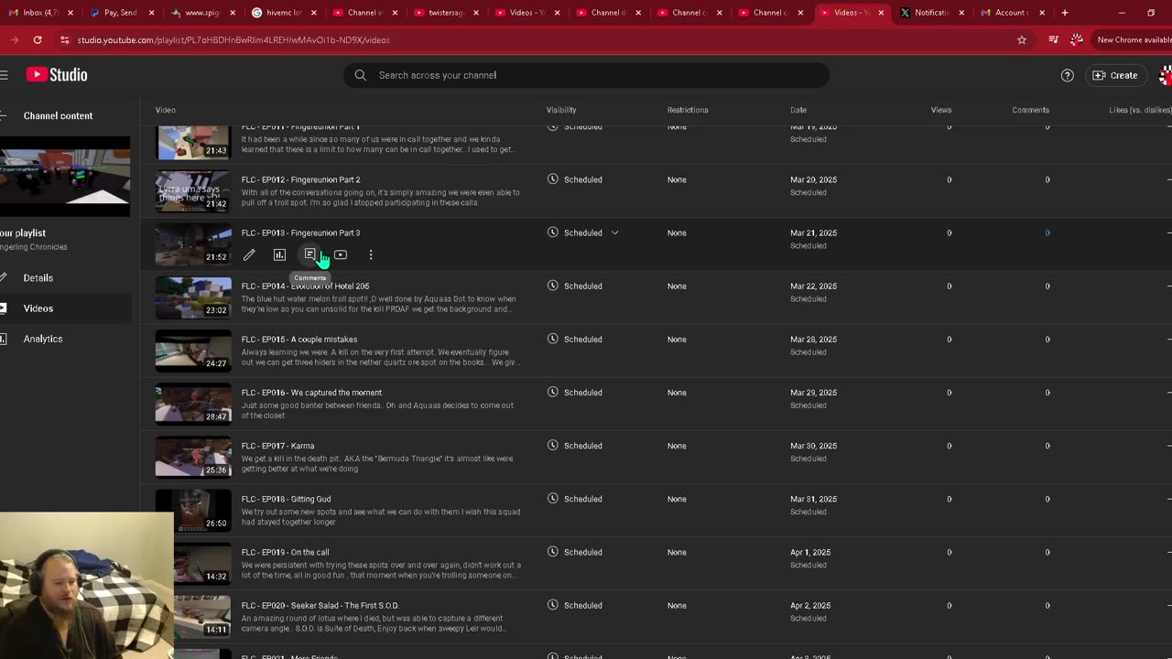Click the browser forward arrow

14,40
